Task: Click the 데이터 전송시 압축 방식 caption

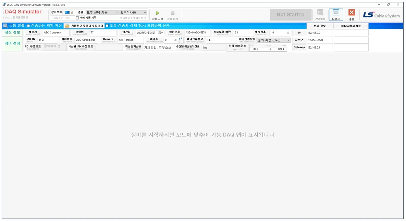Action: (x=133, y=18)
